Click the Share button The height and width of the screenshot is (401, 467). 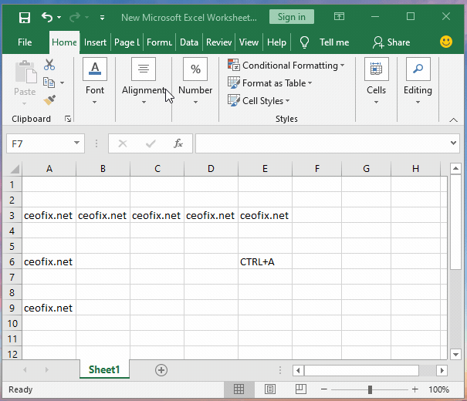(x=391, y=42)
